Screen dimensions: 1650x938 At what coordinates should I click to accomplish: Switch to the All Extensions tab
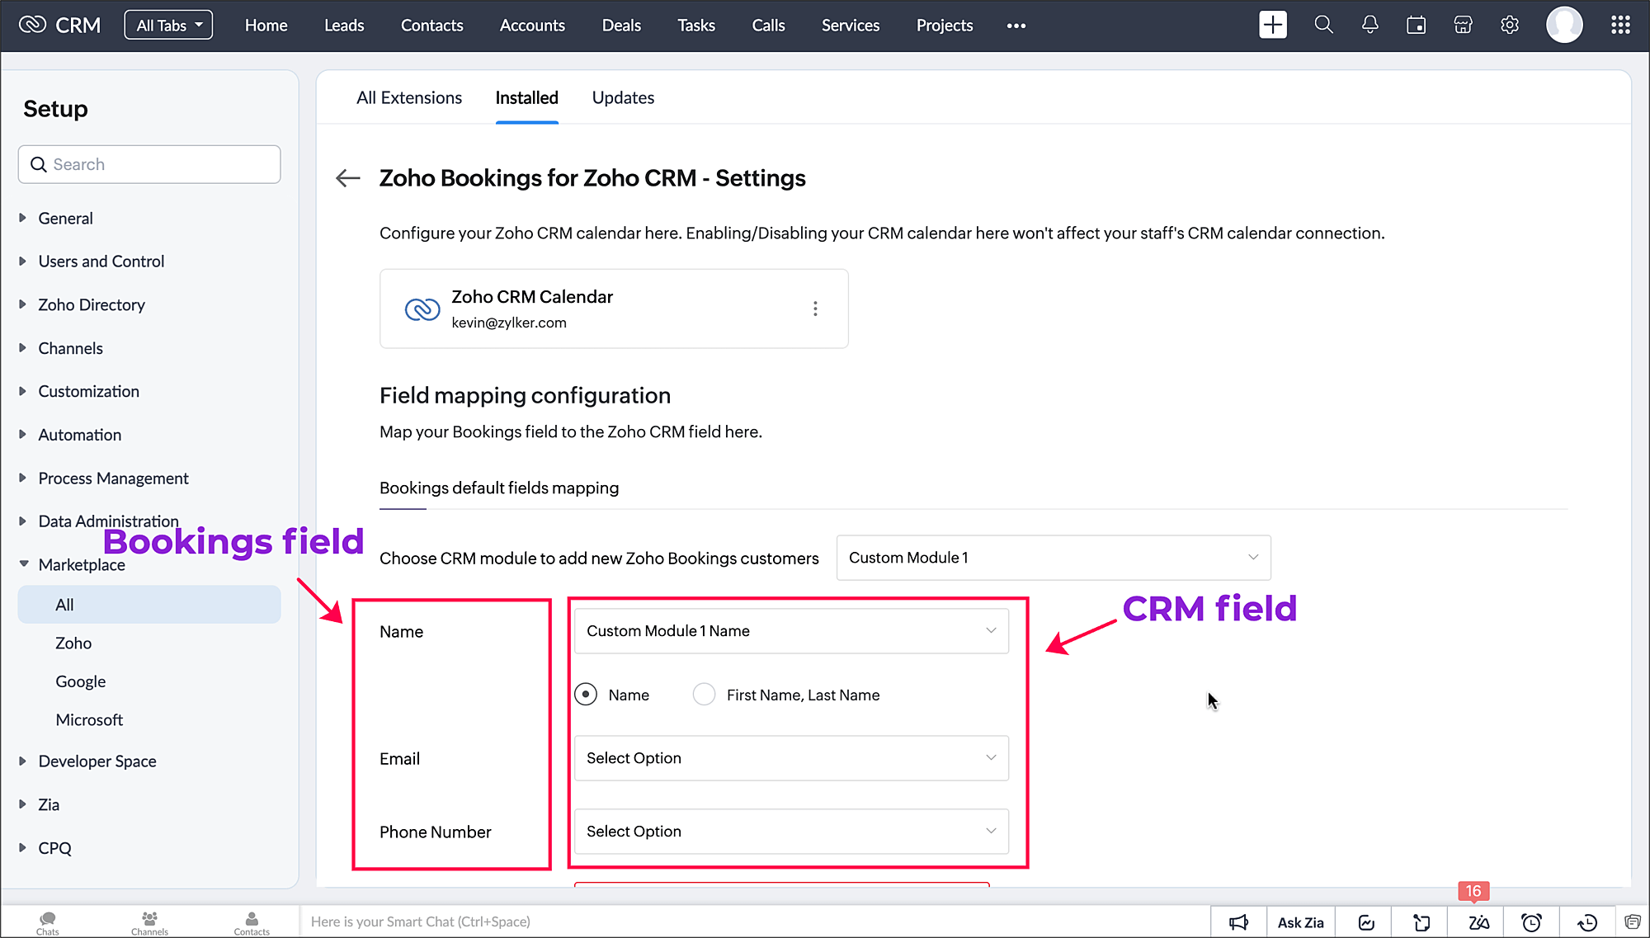[409, 97]
